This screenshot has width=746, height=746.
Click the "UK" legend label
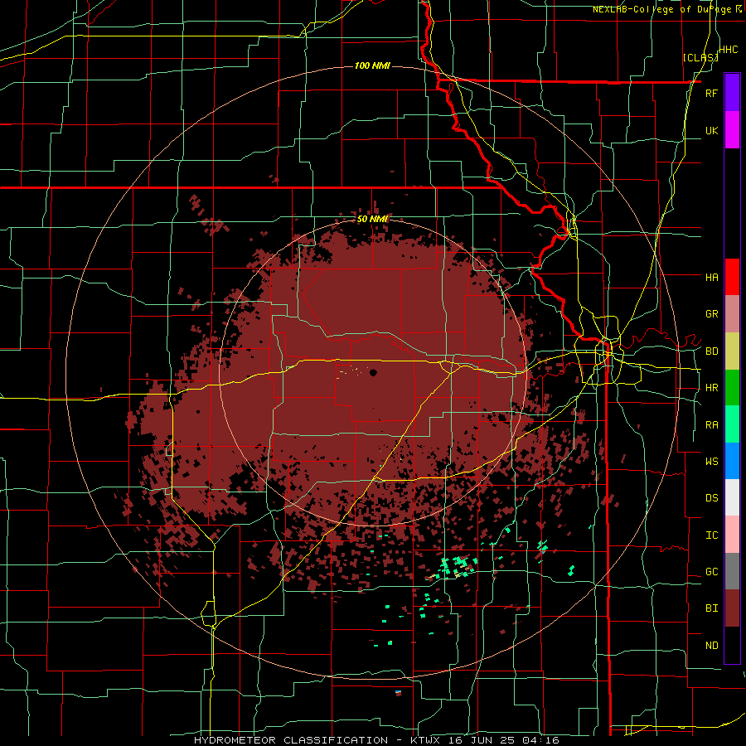[x=711, y=130]
